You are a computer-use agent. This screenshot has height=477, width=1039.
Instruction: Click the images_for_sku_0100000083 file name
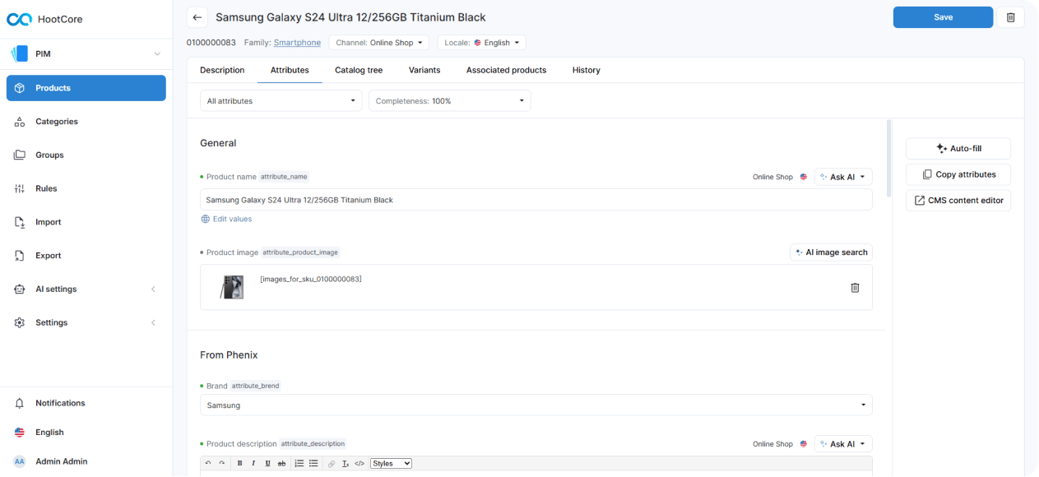pyautogui.click(x=311, y=280)
